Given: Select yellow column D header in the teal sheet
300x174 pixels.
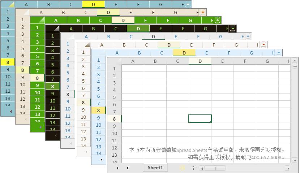Looking at the screenshot, I should click(93, 4).
